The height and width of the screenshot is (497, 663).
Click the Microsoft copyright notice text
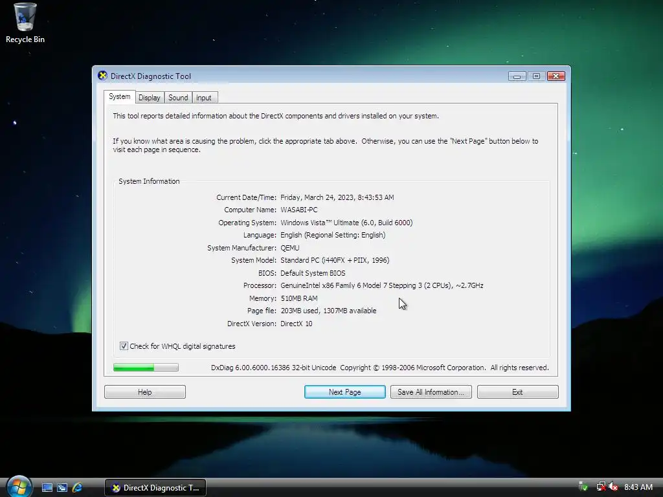(x=444, y=368)
